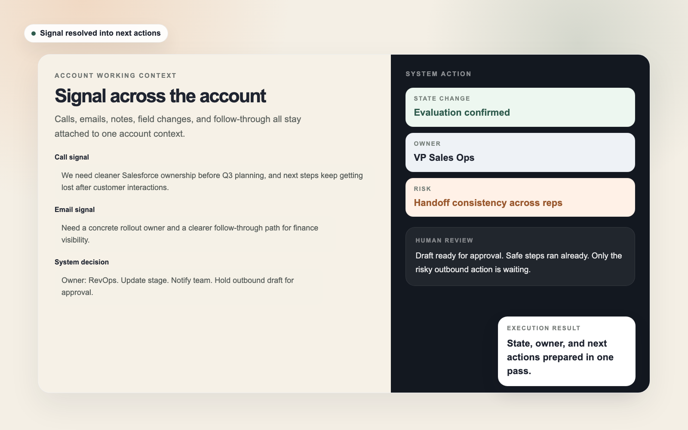This screenshot has height=430, width=688.
Task: Select the System decision label
Action: pyautogui.click(x=82, y=262)
